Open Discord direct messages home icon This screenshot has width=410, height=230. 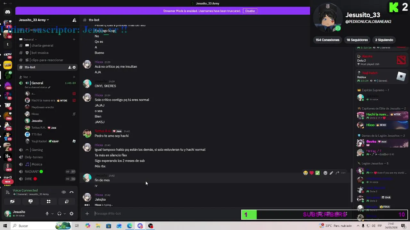[x=8, y=12]
